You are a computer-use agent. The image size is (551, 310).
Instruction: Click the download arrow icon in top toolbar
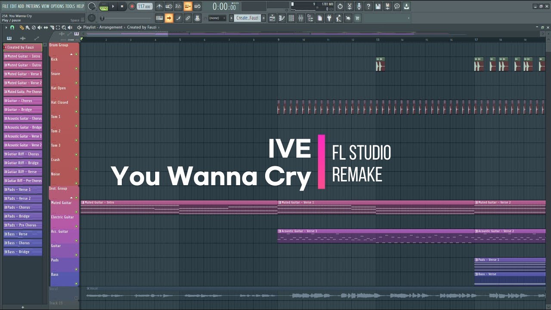[x=406, y=6]
